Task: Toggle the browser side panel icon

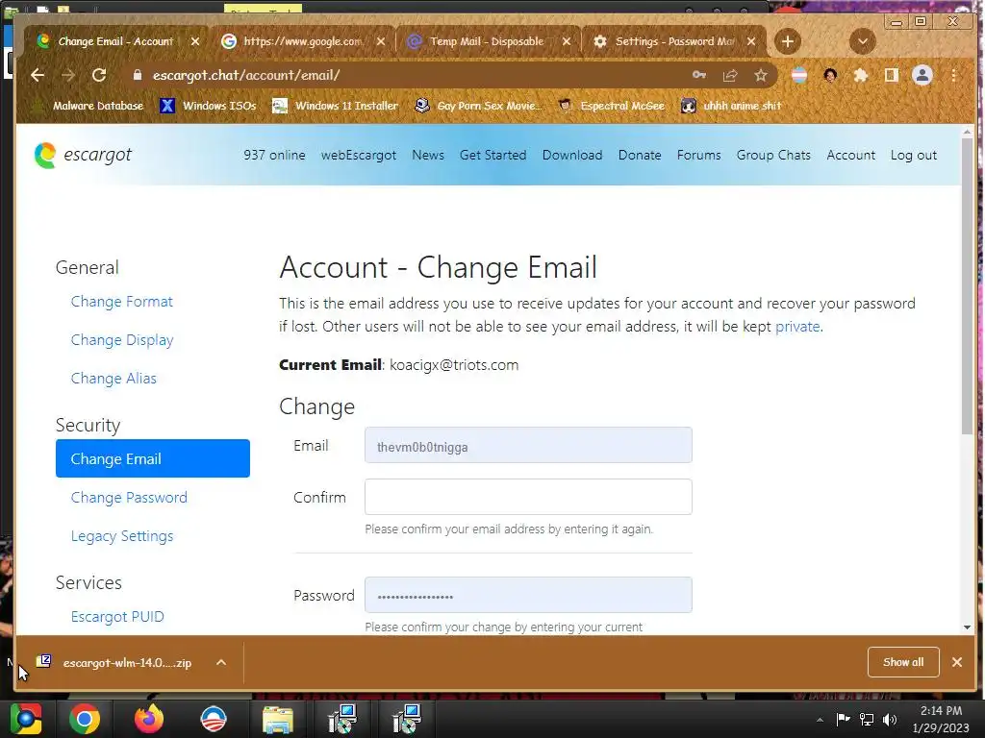Action: click(891, 75)
